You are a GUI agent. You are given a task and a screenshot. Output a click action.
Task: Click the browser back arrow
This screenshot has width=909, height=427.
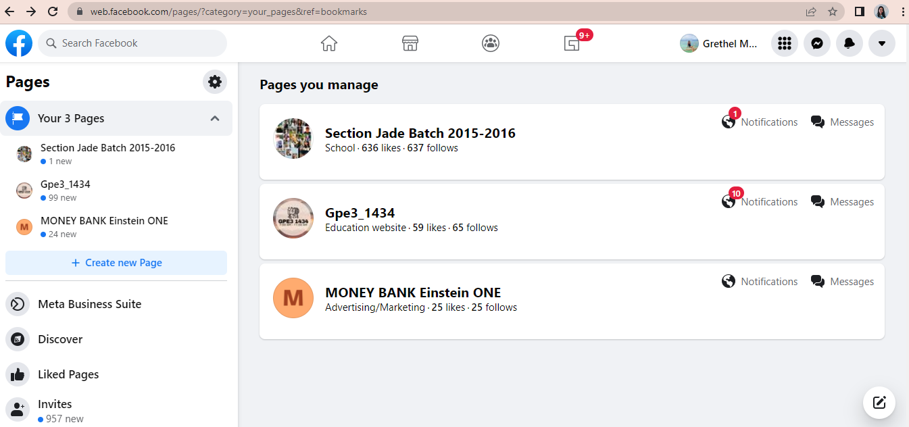(x=9, y=11)
